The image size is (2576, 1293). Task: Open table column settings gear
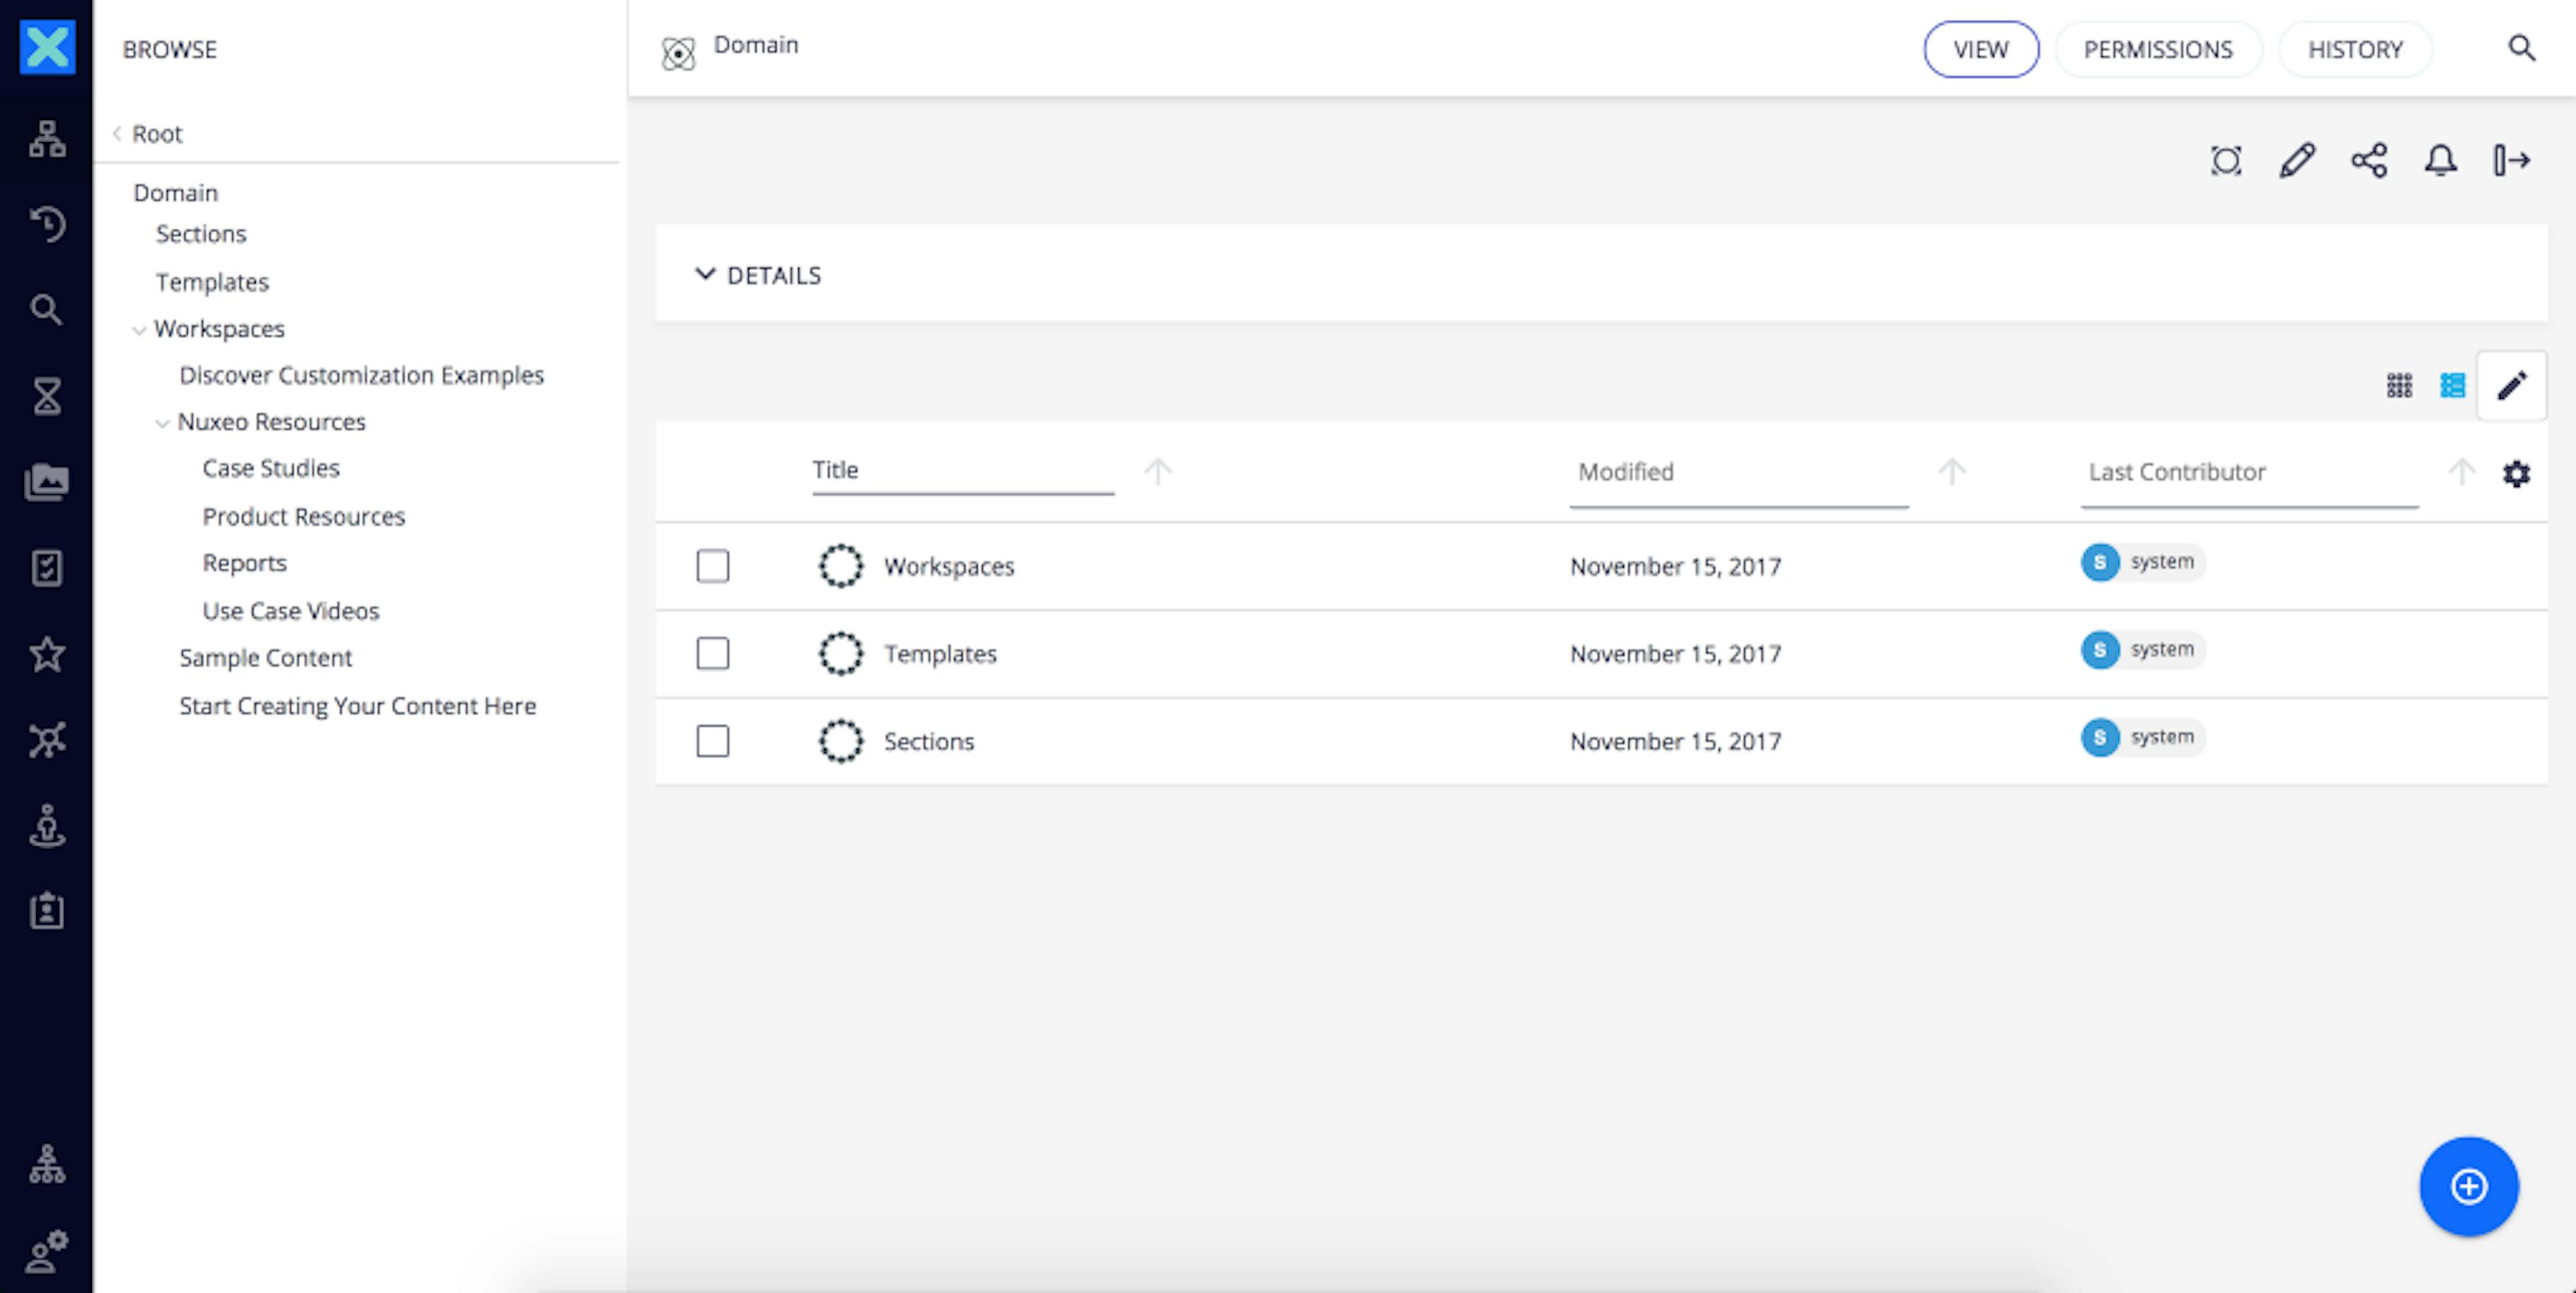pos(2516,473)
